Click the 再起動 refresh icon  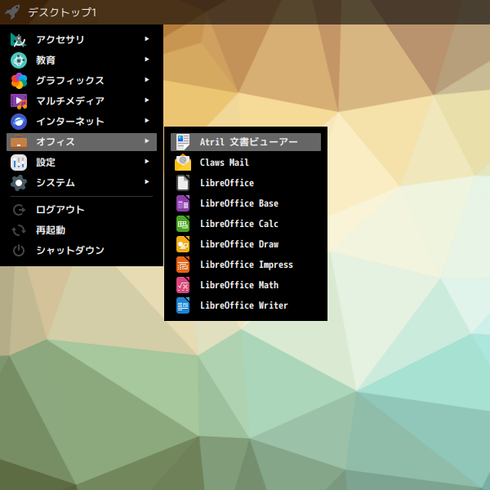[x=19, y=230]
